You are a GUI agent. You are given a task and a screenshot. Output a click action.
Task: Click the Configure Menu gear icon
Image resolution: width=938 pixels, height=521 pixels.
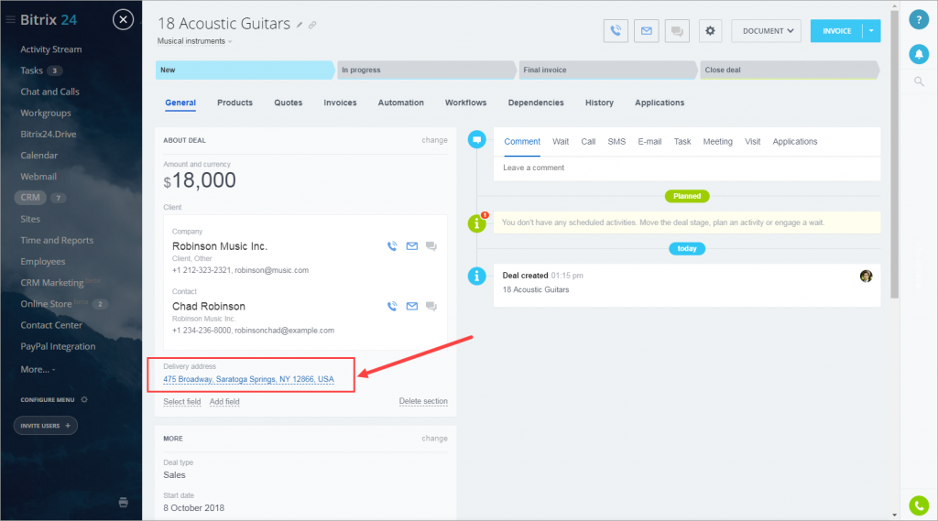(84, 399)
